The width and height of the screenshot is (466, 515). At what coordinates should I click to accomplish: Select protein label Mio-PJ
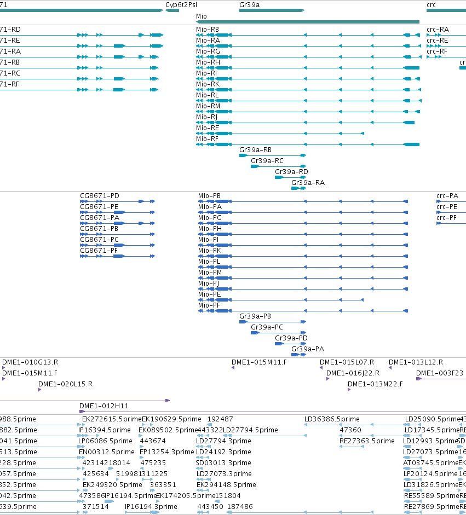pyautogui.click(x=208, y=283)
